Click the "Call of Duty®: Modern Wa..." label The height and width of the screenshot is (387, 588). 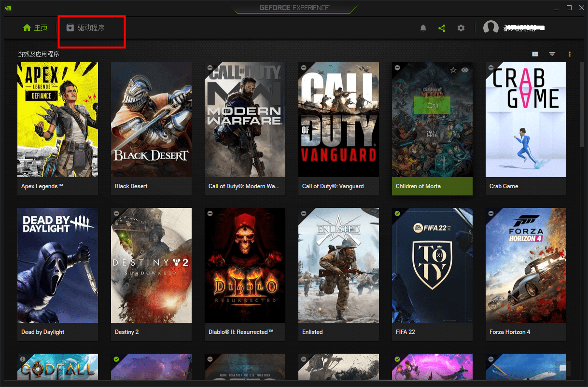click(244, 186)
